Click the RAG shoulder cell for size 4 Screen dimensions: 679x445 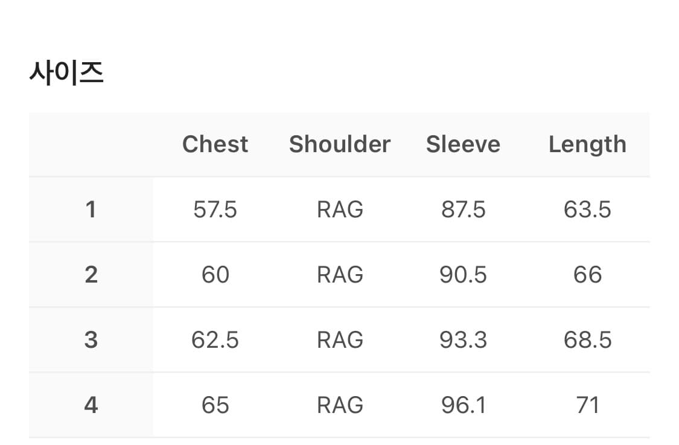coord(340,405)
